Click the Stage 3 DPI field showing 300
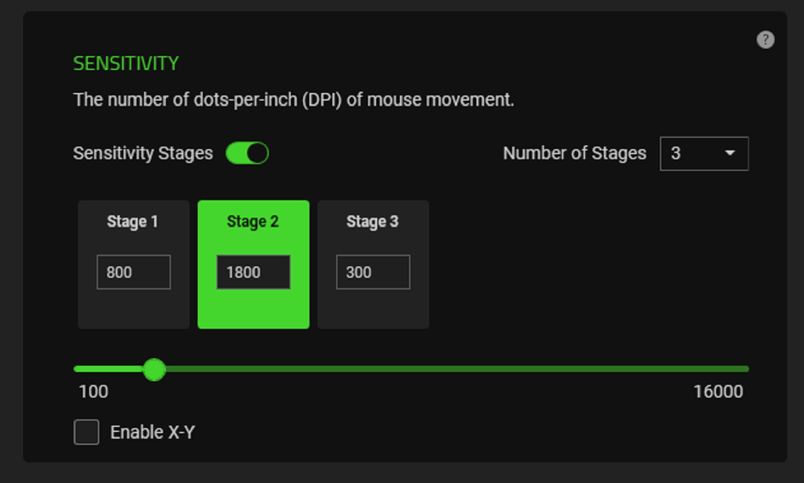804x483 pixels. (373, 272)
